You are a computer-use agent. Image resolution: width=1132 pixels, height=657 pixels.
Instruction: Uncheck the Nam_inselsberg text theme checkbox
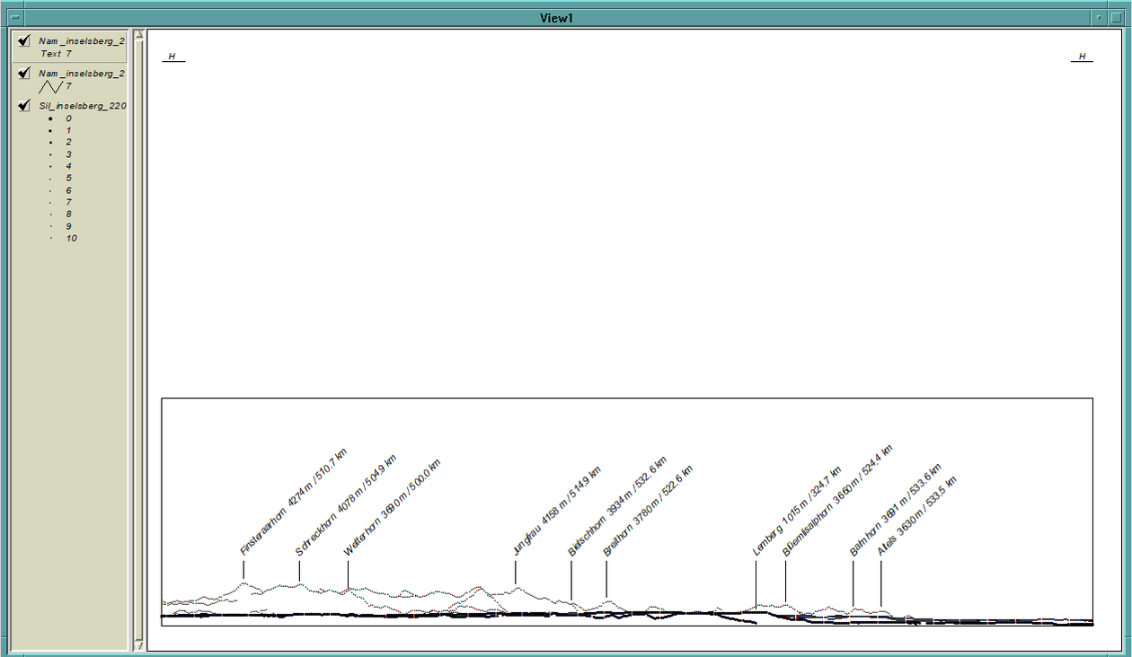[x=24, y=40]
